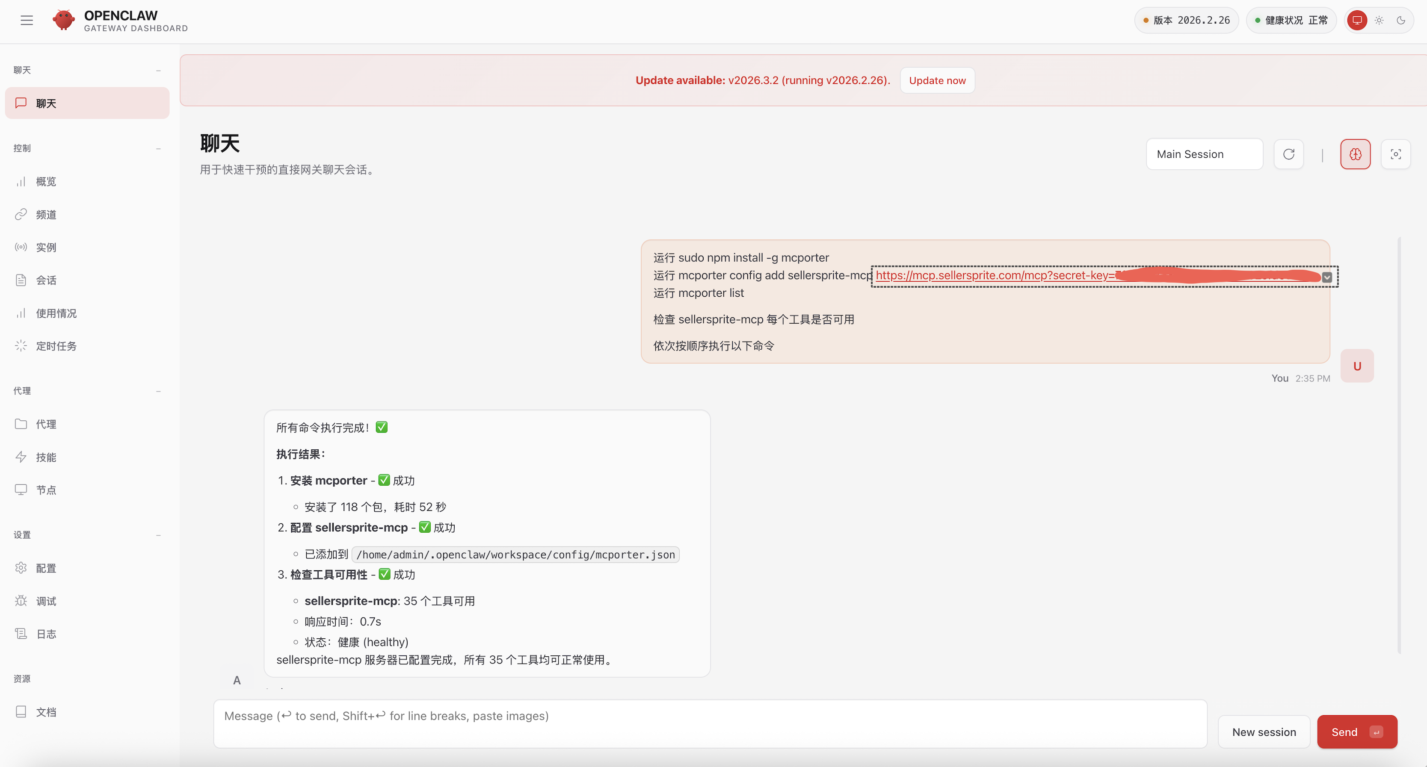This screenshot has width=1427, height=767.
Task: Collapse the 控制 sidebar section
Action: click(x=158, y=148)
